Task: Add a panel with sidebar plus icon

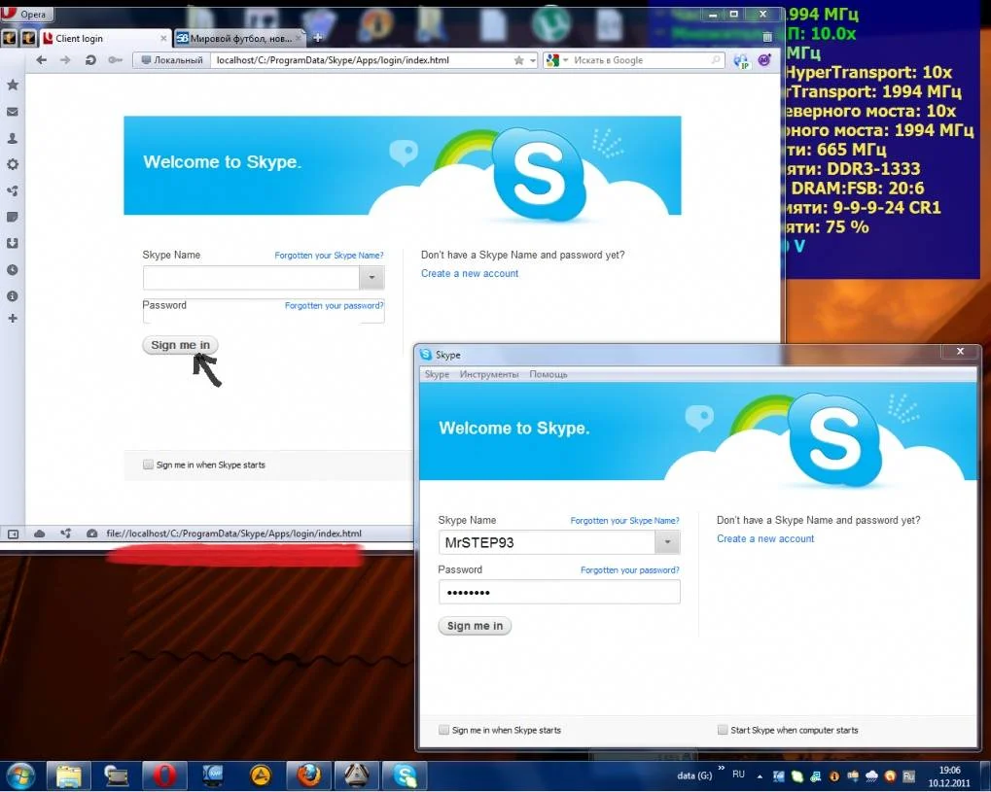Action: click(x=12, y=319)
